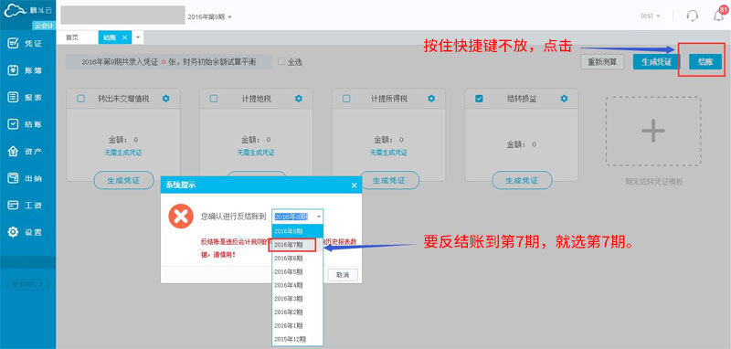Viewport: 731px width, 349px height.
Task: Close the 系统提示 dialog
Action: click(x=354, y=185)
